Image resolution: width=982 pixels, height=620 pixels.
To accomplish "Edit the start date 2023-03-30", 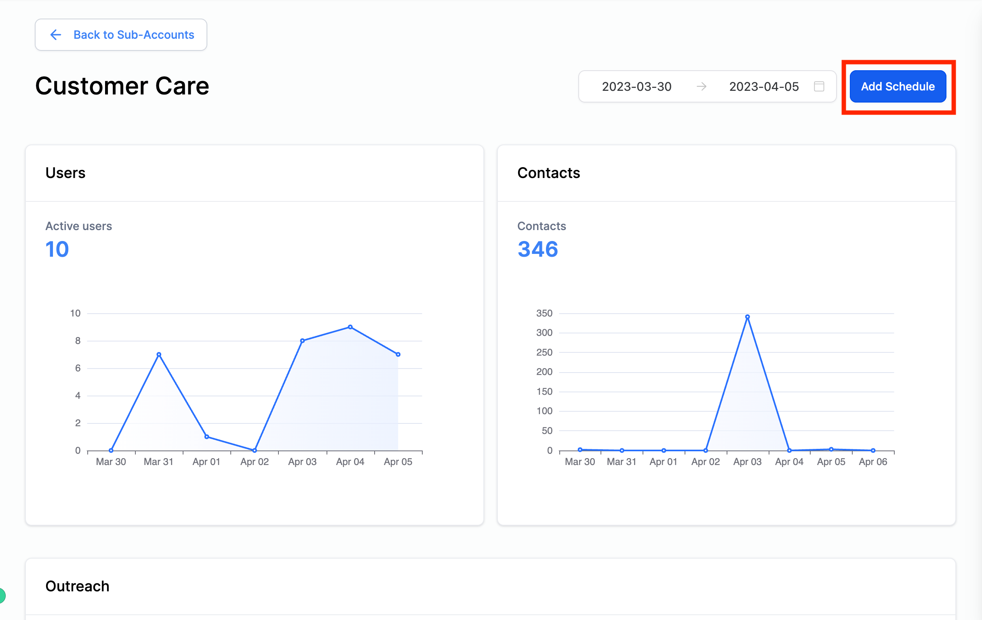I will coord(636,87).
